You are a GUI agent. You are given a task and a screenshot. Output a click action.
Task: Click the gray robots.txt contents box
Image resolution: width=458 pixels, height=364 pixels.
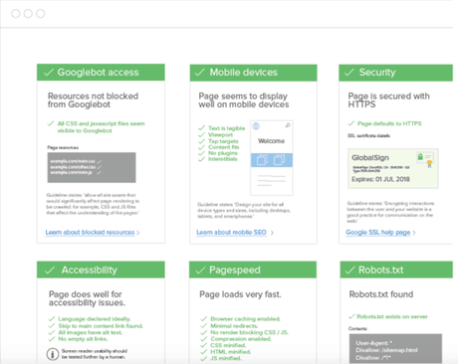coord(395,348)
